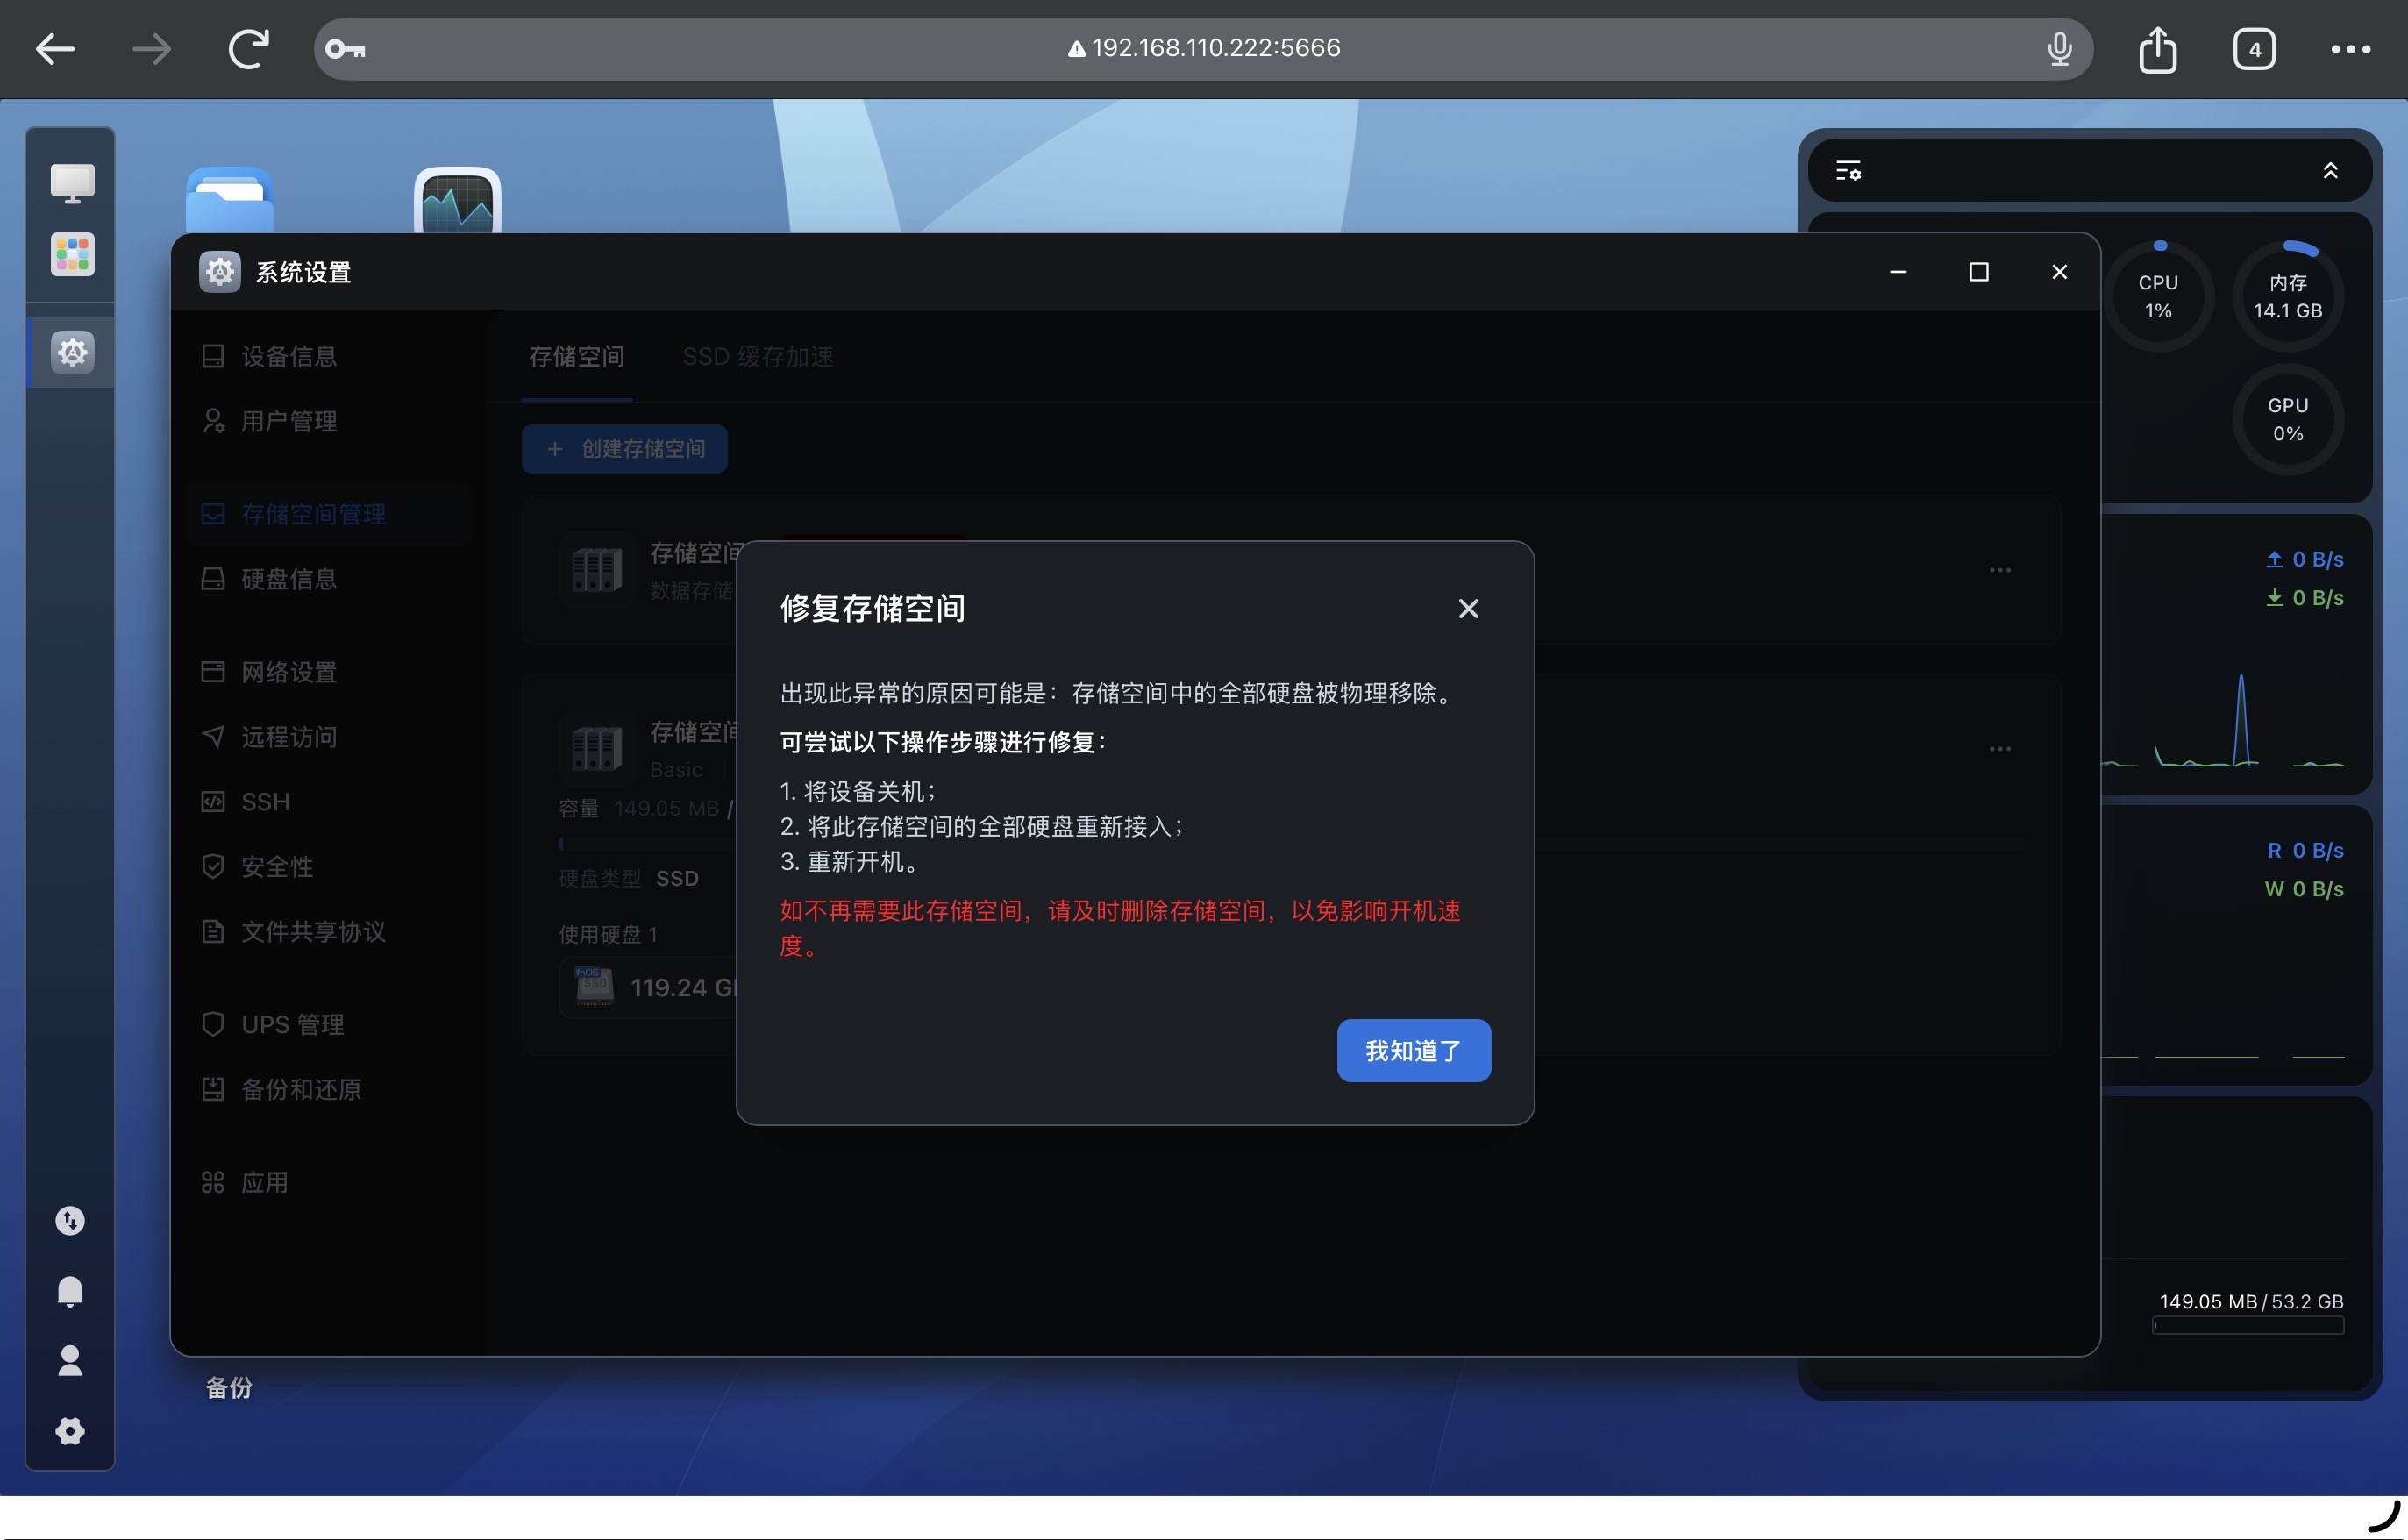The image size is (2408, 1540).
Task: Click the disk read R 0 B/s reading
Action: (x=2305, y=850)
